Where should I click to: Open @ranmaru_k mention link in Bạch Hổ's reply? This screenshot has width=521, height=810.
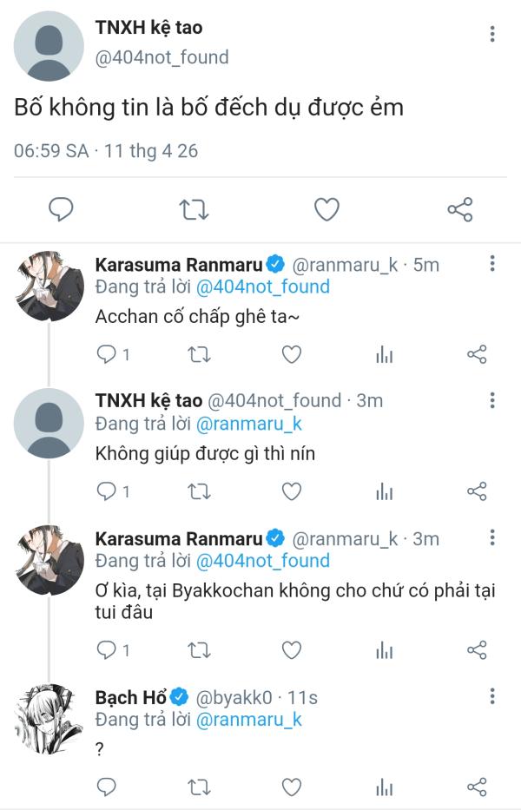tap(249, 720)
